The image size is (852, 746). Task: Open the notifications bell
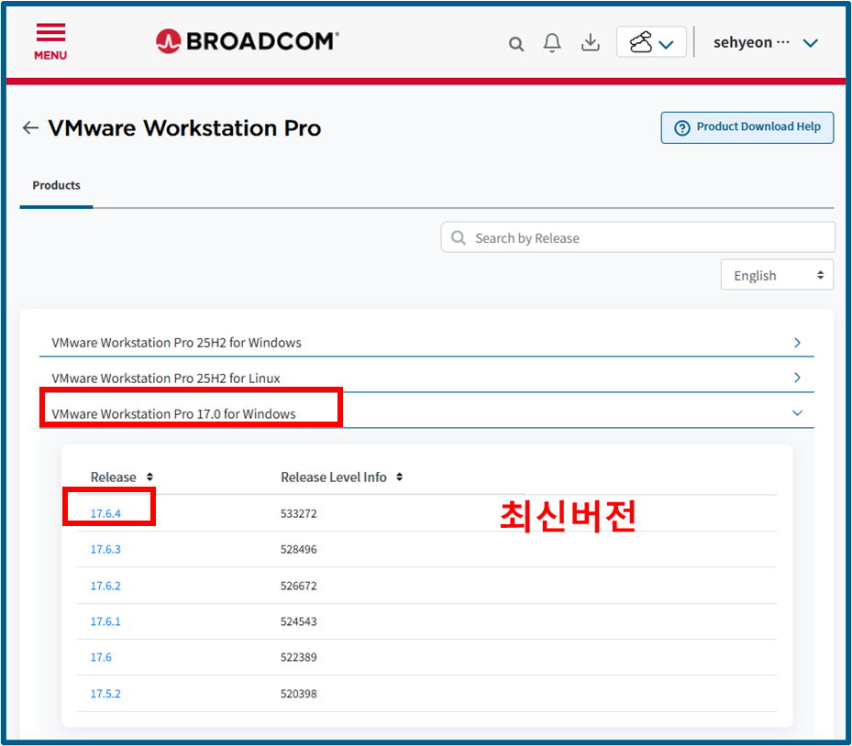point(552,42)
